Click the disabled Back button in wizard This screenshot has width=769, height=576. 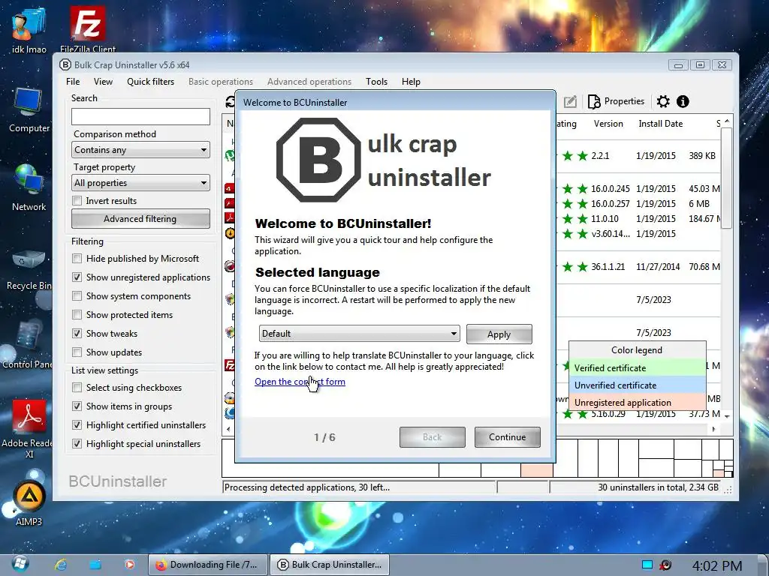[x=432, y=437]
